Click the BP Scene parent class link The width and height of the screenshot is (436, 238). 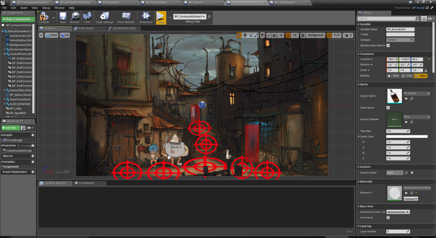tap(419, 8)
